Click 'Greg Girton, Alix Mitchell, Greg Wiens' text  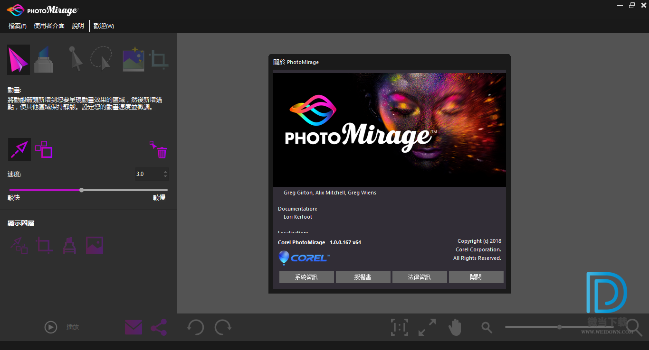pyautogui.click(x=330, y=193)
